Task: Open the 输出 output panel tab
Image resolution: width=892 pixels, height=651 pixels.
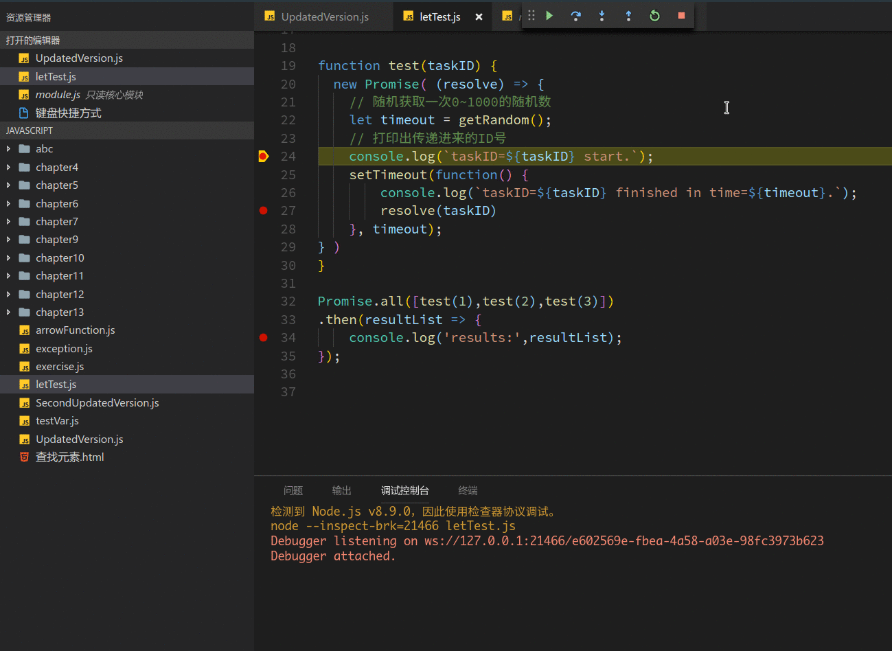Action: [x=341, y=490]
